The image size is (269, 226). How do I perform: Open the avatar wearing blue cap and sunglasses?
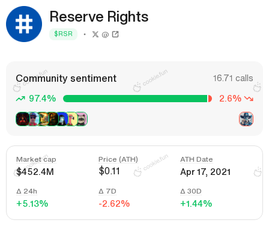click(34, 119)
